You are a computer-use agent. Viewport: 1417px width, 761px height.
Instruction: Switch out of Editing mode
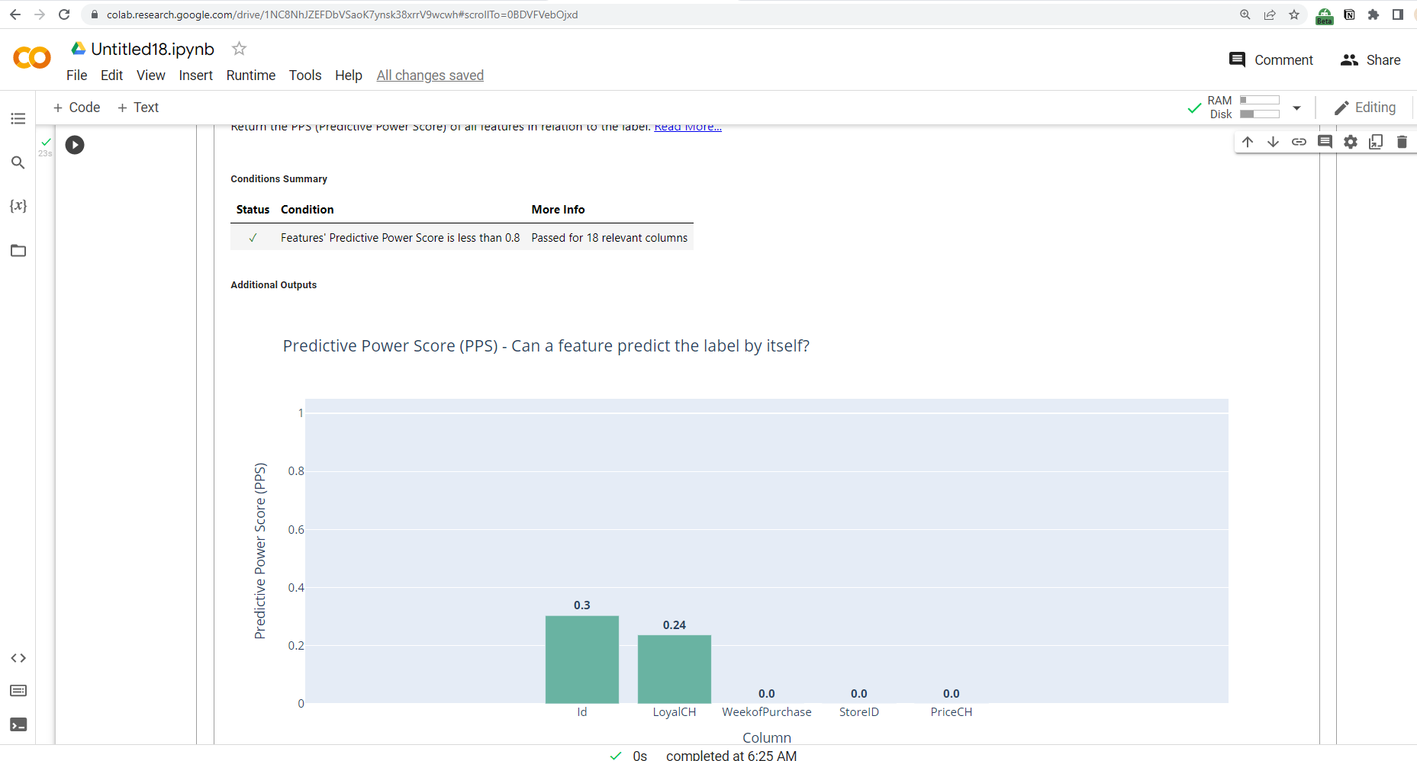click(x=1365, y=107)
